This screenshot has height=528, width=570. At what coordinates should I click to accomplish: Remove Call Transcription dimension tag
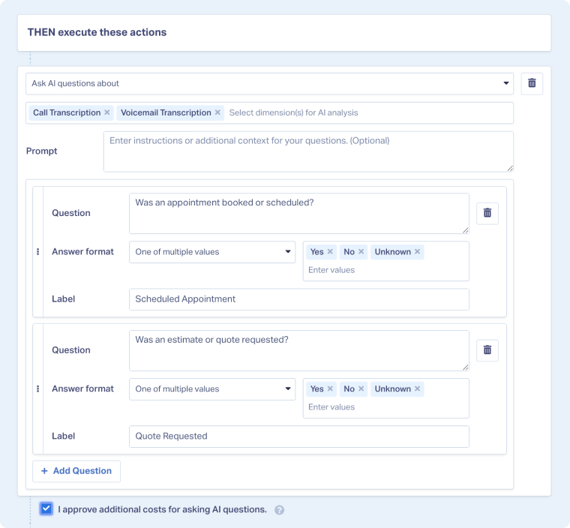point(107,112)
